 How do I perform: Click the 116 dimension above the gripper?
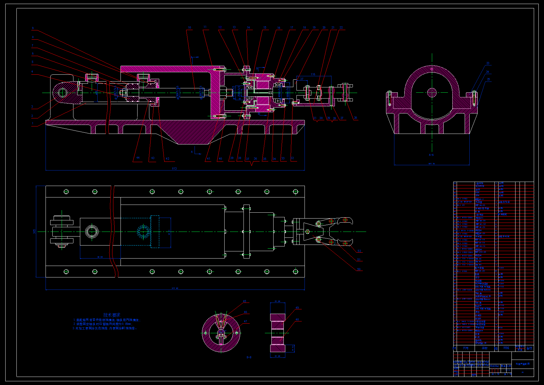(313, 74)
